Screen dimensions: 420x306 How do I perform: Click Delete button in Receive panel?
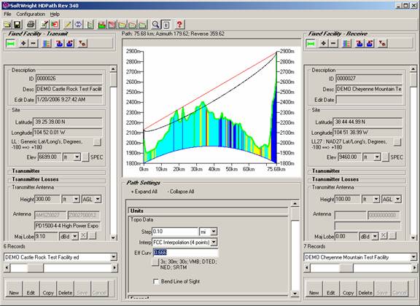[x=365, y=289]
